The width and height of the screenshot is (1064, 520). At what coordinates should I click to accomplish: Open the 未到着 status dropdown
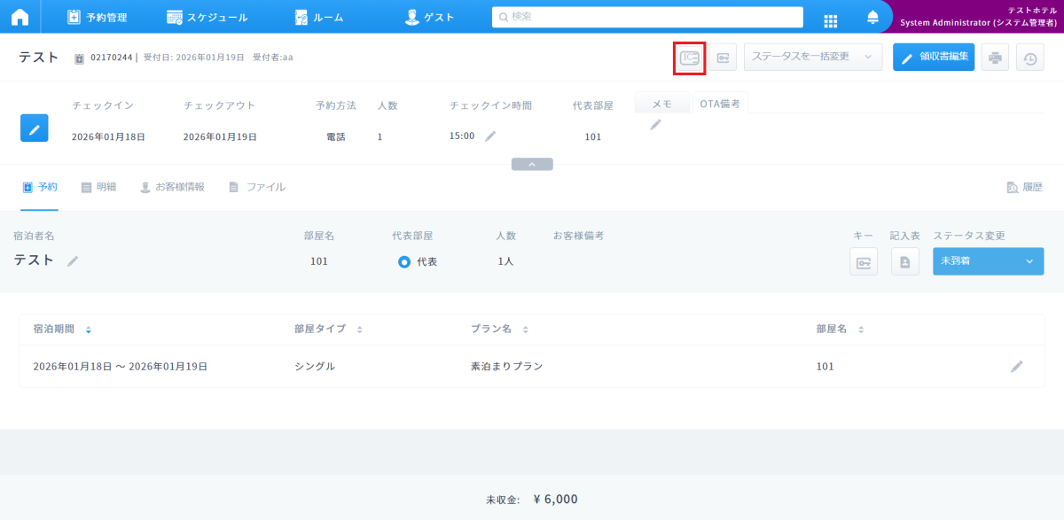tap(987, 261)
